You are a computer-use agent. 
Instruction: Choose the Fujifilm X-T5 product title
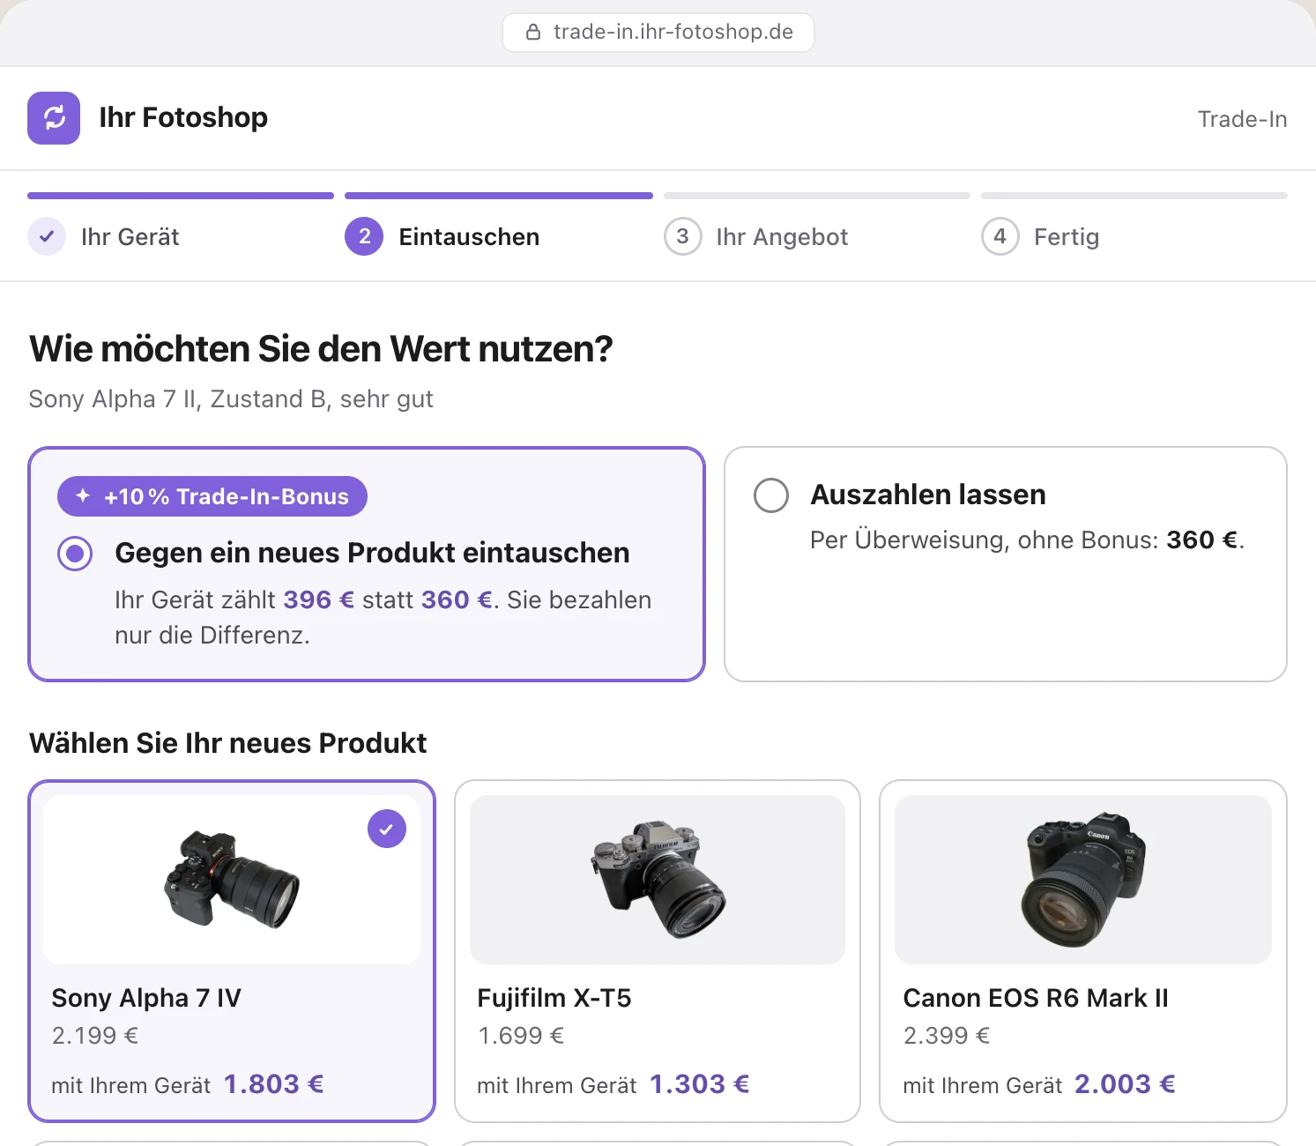(554, 998)
